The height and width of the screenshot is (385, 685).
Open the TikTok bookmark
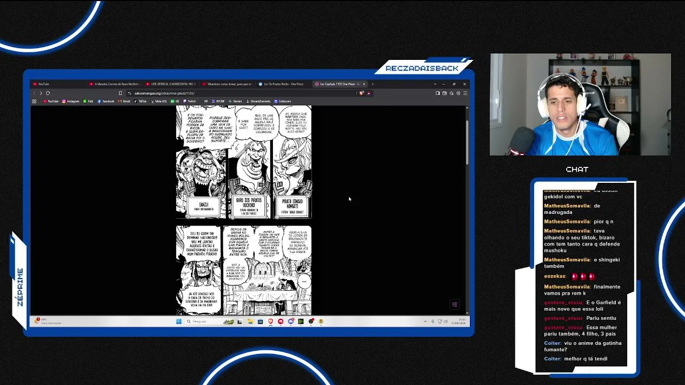click(140, 101)
